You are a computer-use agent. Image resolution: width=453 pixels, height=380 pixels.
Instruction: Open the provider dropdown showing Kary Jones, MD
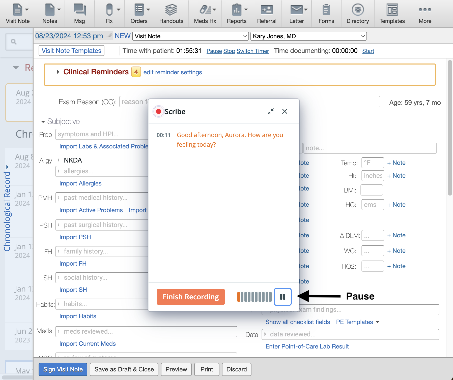(x=308, y=36)
